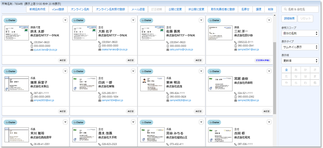Click the Chatter badge on 鈴木 太郎 card
The width and height of the screenshot is (323, 148).
pos(10,21)
